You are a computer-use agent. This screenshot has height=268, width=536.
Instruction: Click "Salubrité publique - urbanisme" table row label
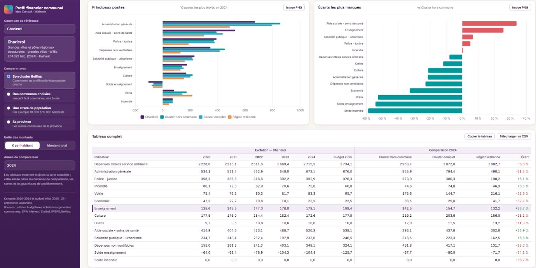(x=118, y=238)
